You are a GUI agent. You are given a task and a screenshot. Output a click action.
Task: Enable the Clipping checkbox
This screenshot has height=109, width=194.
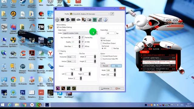(x=59, y=51)
